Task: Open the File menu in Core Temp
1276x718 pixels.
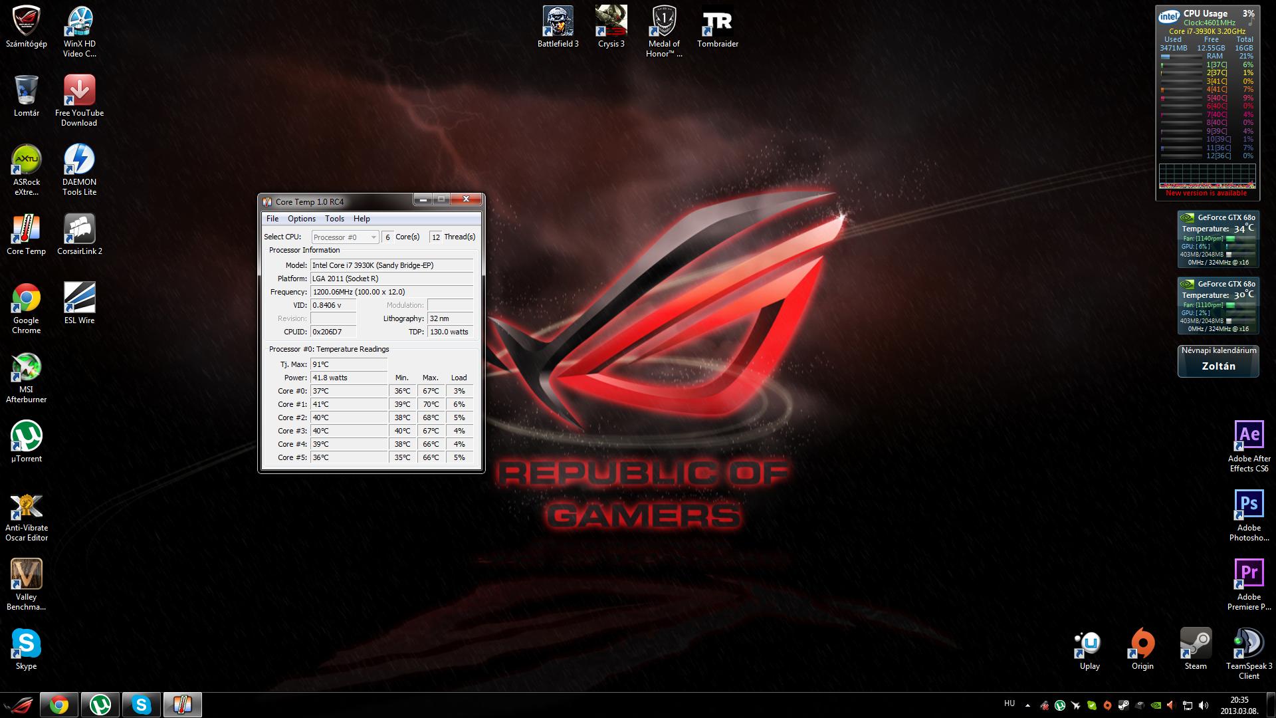Action: [272, 219]
